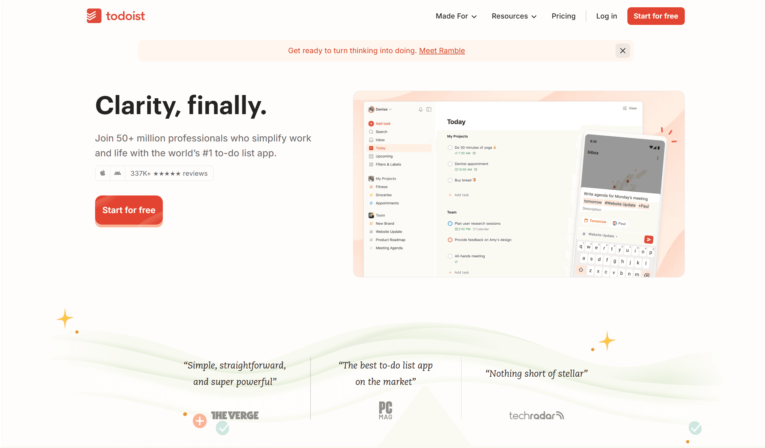Check off Provide feedback on Amy's design
This screenshot has height=448, width=765.
coord(450,240)
